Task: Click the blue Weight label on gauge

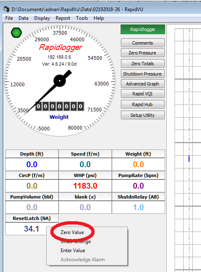Action: [x=59, y=117]
